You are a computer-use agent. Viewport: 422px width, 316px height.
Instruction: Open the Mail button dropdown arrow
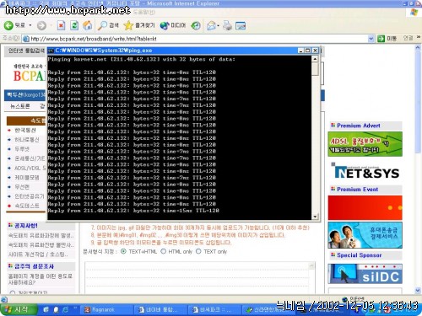click(219, 25)
